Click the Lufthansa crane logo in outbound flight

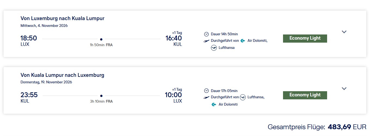click(x=214, y=48)
